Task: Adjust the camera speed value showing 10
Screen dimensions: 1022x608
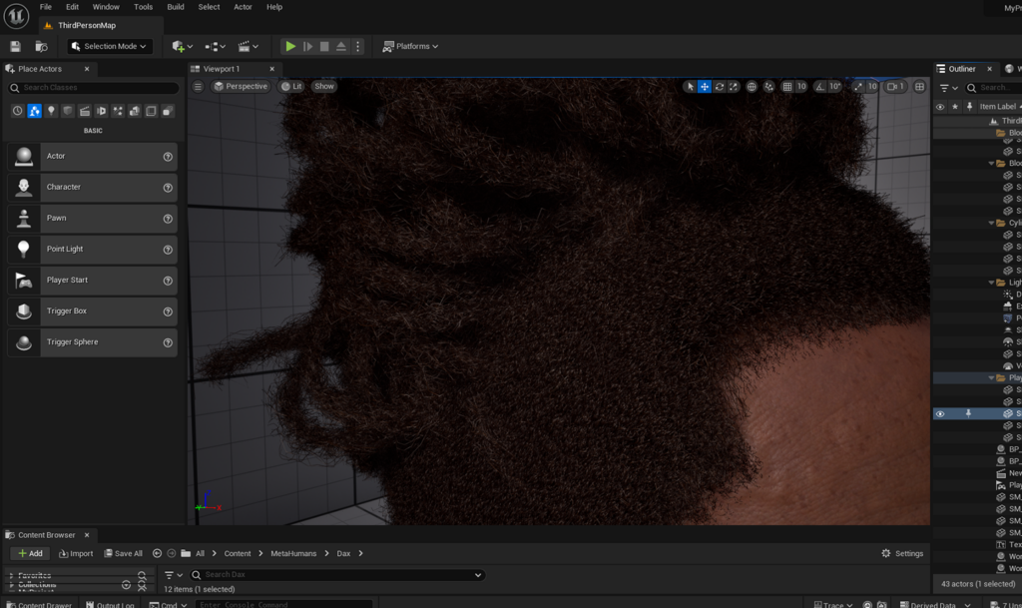Action: pyautogui.click(x=872, y=86)
